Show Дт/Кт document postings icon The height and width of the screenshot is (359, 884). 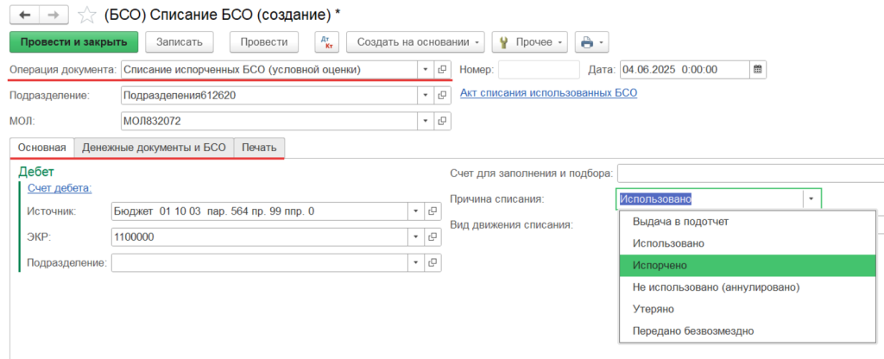(326, 42)
